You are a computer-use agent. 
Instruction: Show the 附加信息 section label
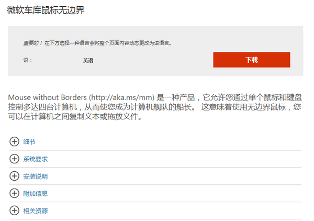click(x=36, y=194)
